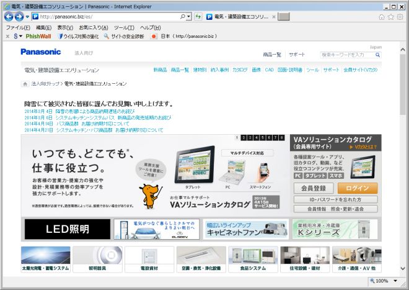Open 照明器具 category tile
The image size is (409, 290).
click(97, 259)
